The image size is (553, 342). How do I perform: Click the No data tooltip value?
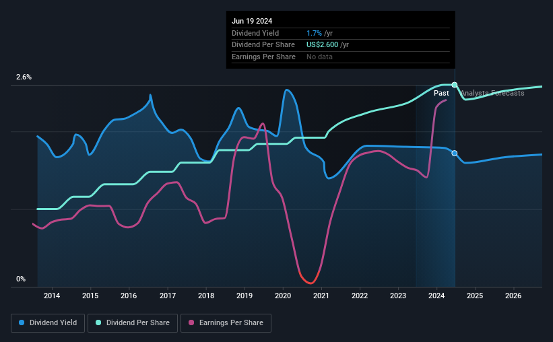pos(319,57)
